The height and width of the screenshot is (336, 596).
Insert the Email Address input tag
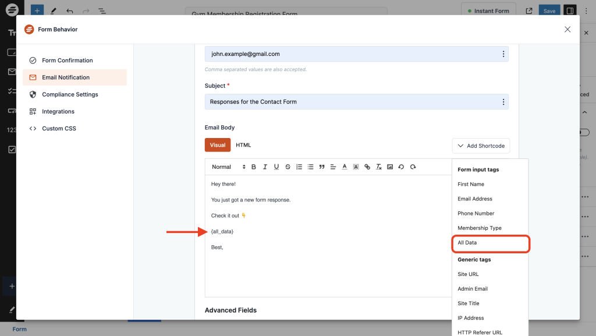(x=475, y=199)
